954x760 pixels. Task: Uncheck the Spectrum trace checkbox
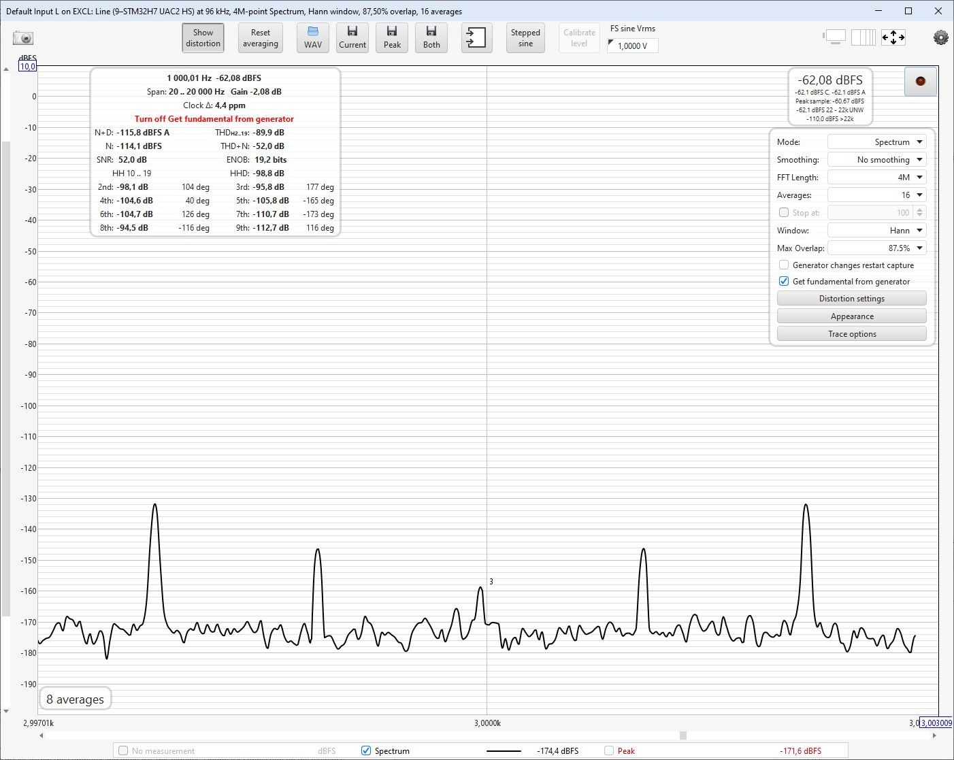coord(366,750)
